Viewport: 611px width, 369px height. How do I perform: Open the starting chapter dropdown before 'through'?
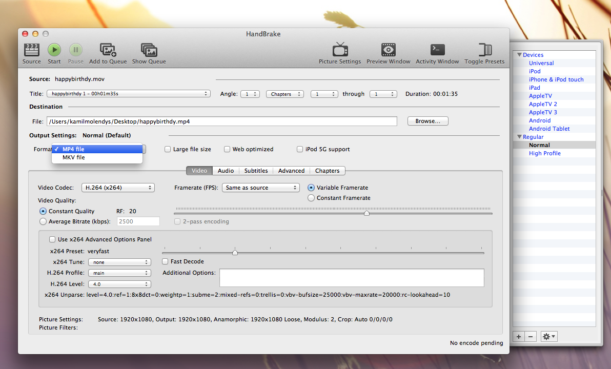tap(324, 94)
